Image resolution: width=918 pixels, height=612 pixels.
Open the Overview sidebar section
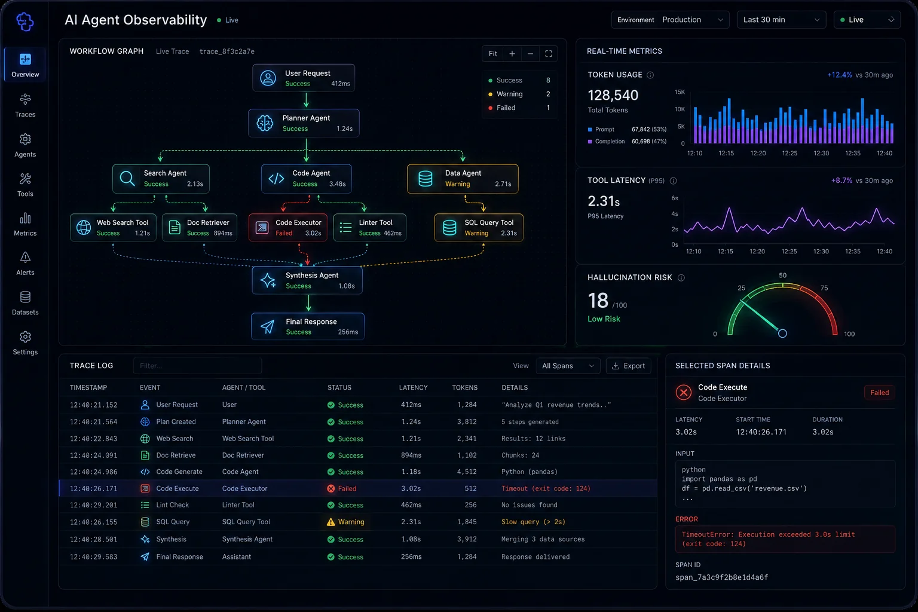[x=25, y=65]
